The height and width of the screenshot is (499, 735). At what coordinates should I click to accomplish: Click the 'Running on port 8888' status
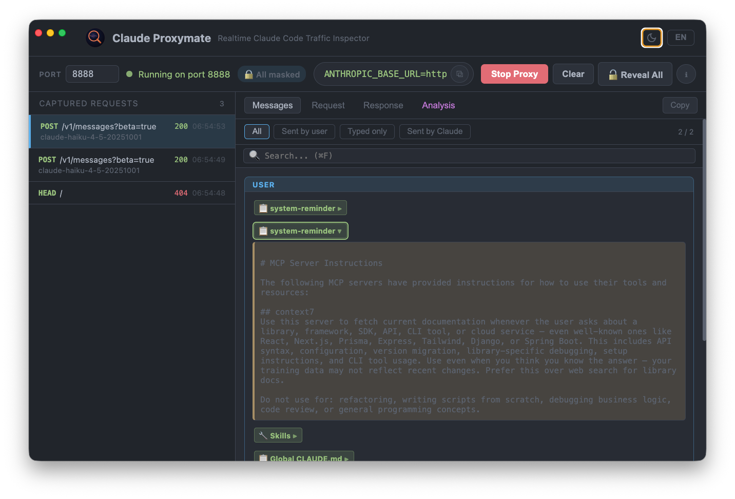[184, 74]
